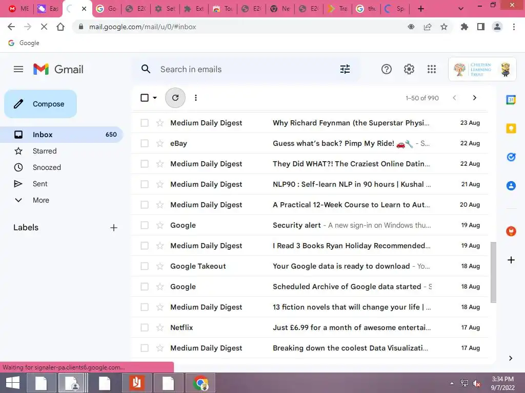Open Gmail Support help icon
Screen dimensions: 525x393
(x=387, y=69)
